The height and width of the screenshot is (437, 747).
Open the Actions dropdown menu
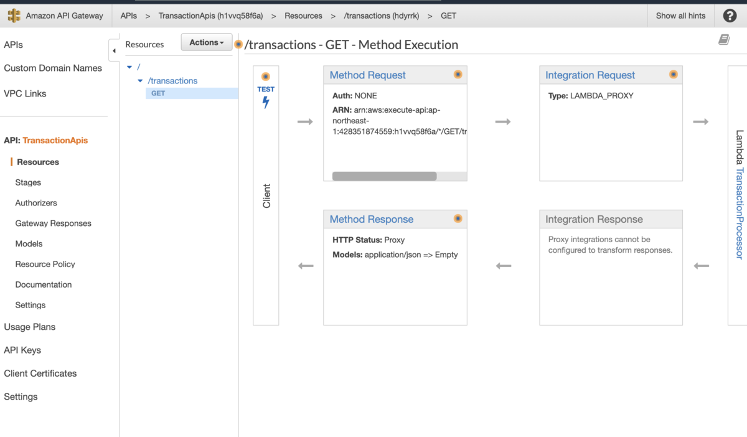[x=207, y=42]
